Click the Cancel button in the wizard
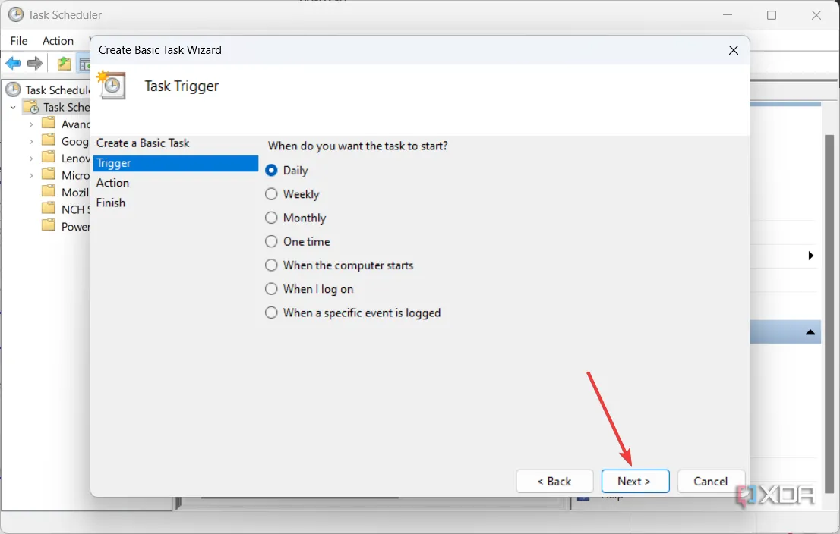The height and width of the screenshot is (534, 840). (711, 482)
